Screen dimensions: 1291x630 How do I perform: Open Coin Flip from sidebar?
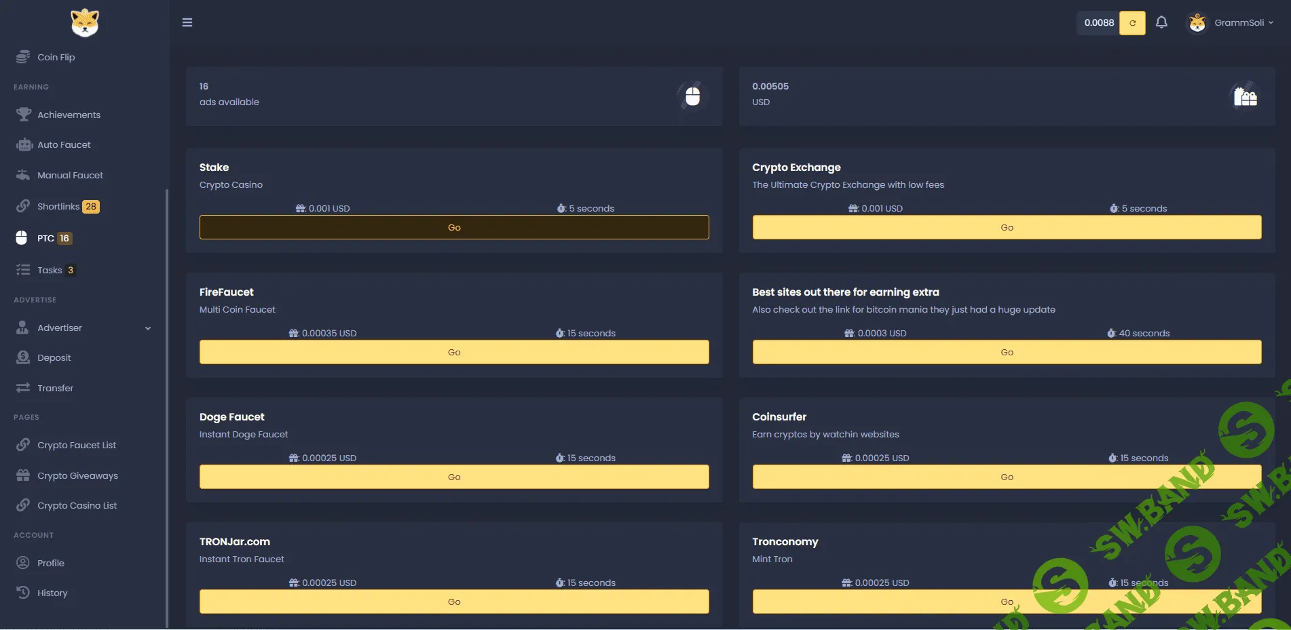click(x=56, y=57)
